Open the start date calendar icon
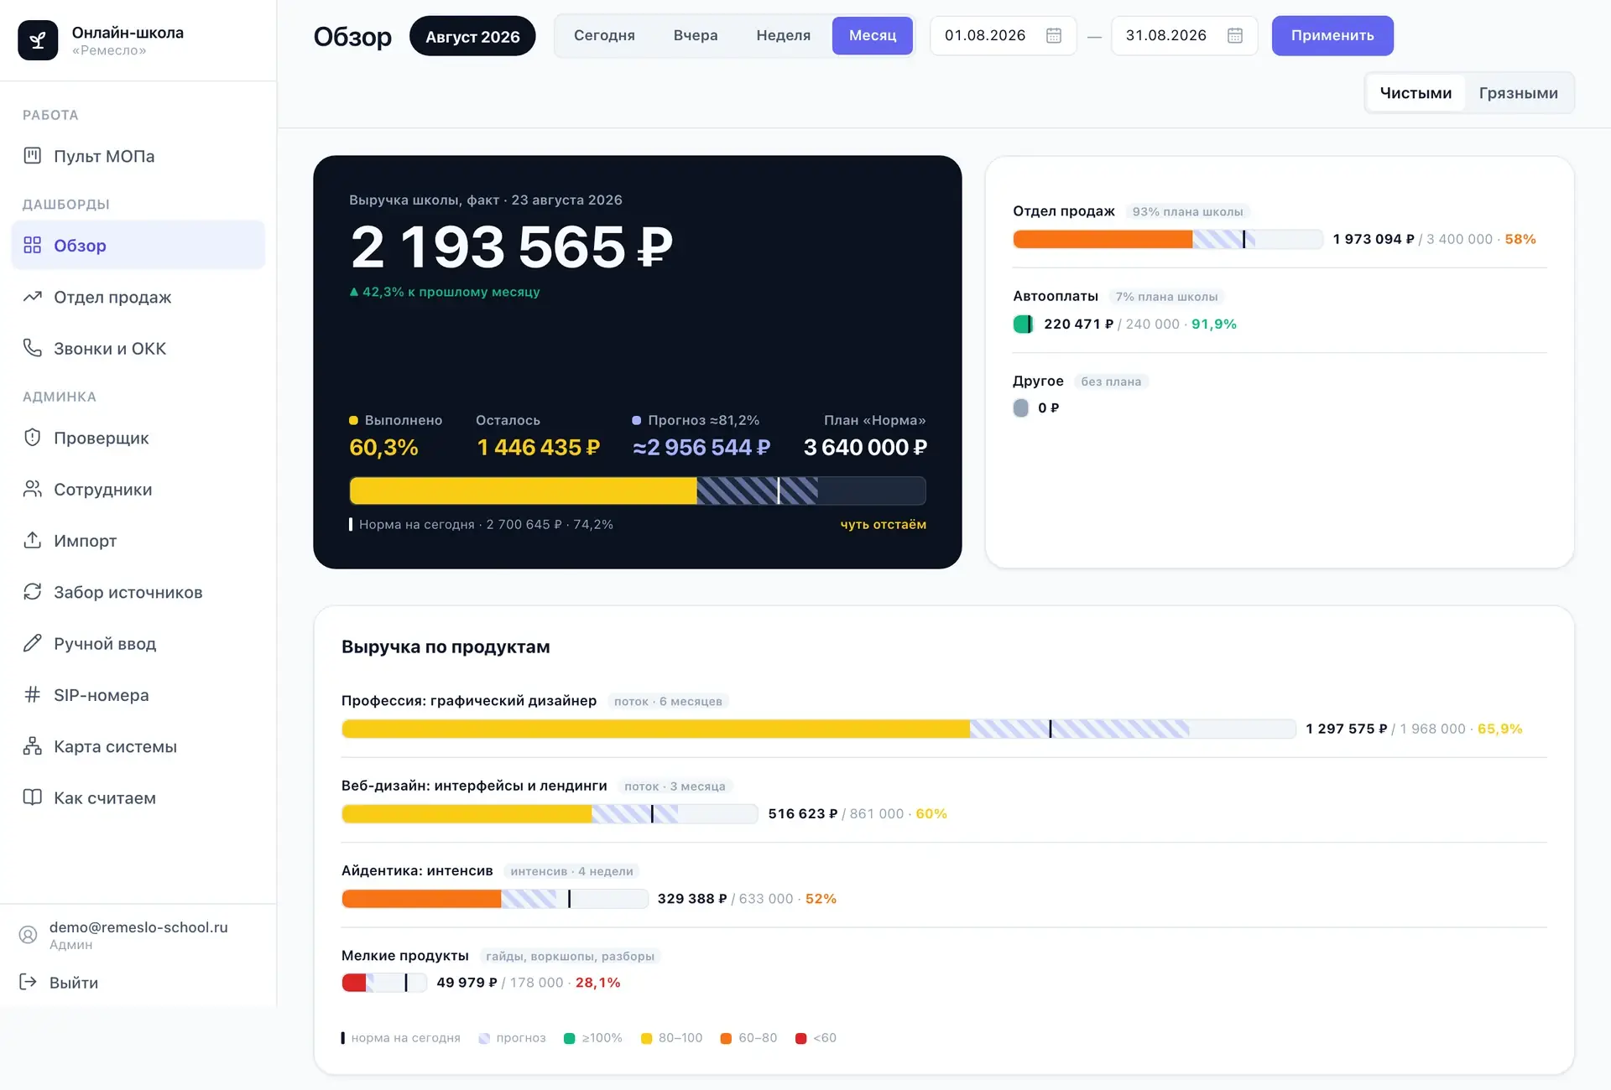 (1054, 35)
